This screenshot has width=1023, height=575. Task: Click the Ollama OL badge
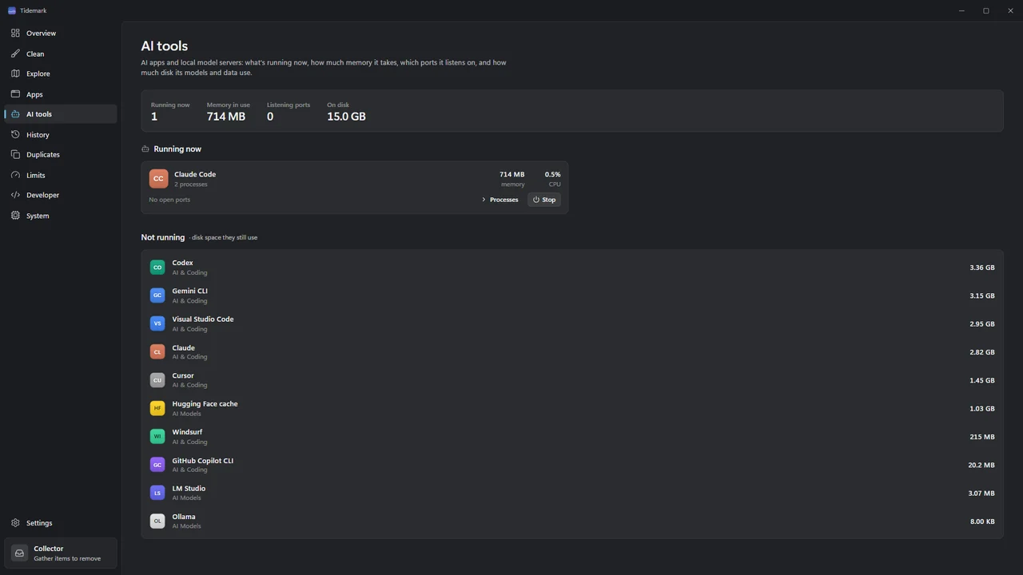coord(157,521)
